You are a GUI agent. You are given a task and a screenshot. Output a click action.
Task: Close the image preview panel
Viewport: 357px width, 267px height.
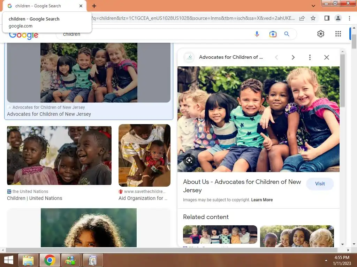pos(326,57)
